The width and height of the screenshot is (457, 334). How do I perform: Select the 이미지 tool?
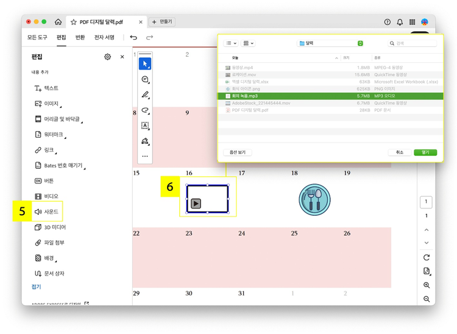coord(48,104)
